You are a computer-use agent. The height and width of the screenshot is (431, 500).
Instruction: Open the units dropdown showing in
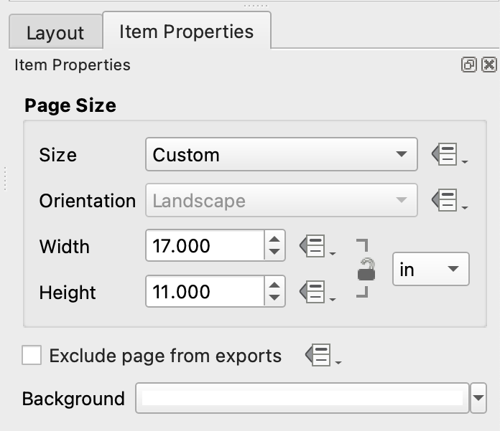coord(430,270)
